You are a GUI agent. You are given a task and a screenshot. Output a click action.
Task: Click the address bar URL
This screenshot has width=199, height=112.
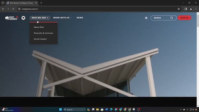30,9
